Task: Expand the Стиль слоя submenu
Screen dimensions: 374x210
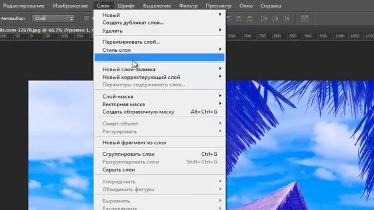Action: pos(160,50)
